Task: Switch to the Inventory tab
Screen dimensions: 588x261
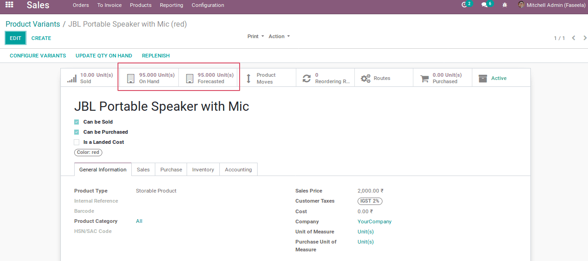Action: [203, 170]
